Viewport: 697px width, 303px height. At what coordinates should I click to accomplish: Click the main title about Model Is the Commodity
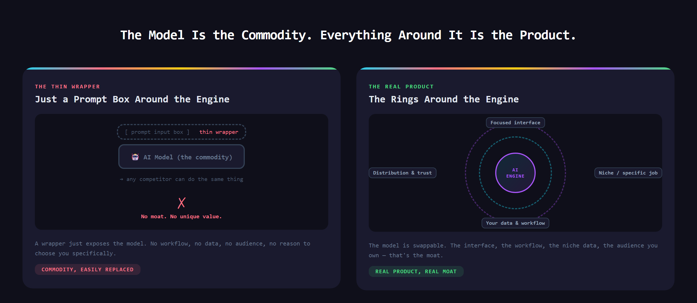348,35
